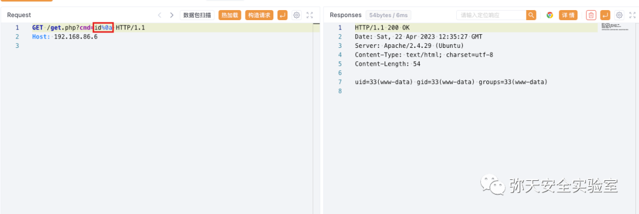Image resolution: width=639 pixels, height=214 pixels.
Task: Click the 54bytes / 6ms tag
Action: click(x=388, y=15)
